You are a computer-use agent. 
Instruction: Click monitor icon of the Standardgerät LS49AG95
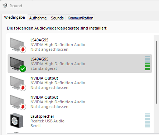(17, 63)
